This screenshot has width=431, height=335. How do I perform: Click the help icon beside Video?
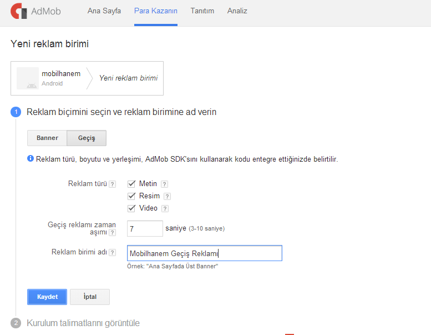165,209
